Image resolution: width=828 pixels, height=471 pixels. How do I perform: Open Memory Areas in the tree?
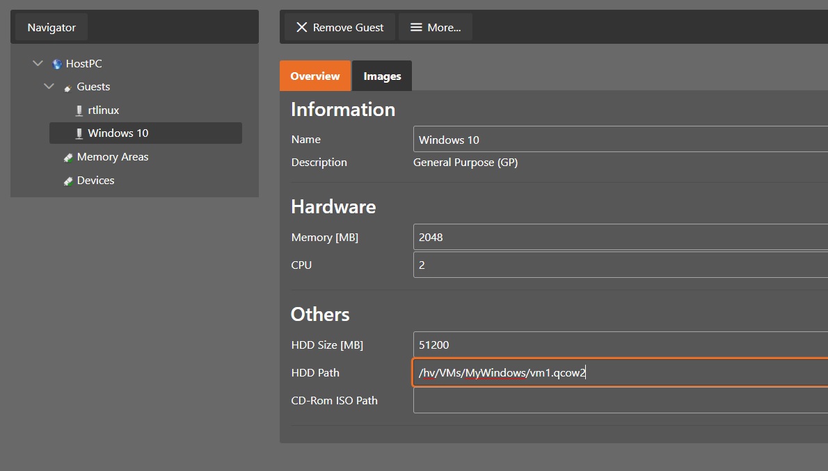pyautogui.click(x=113, y=157)
